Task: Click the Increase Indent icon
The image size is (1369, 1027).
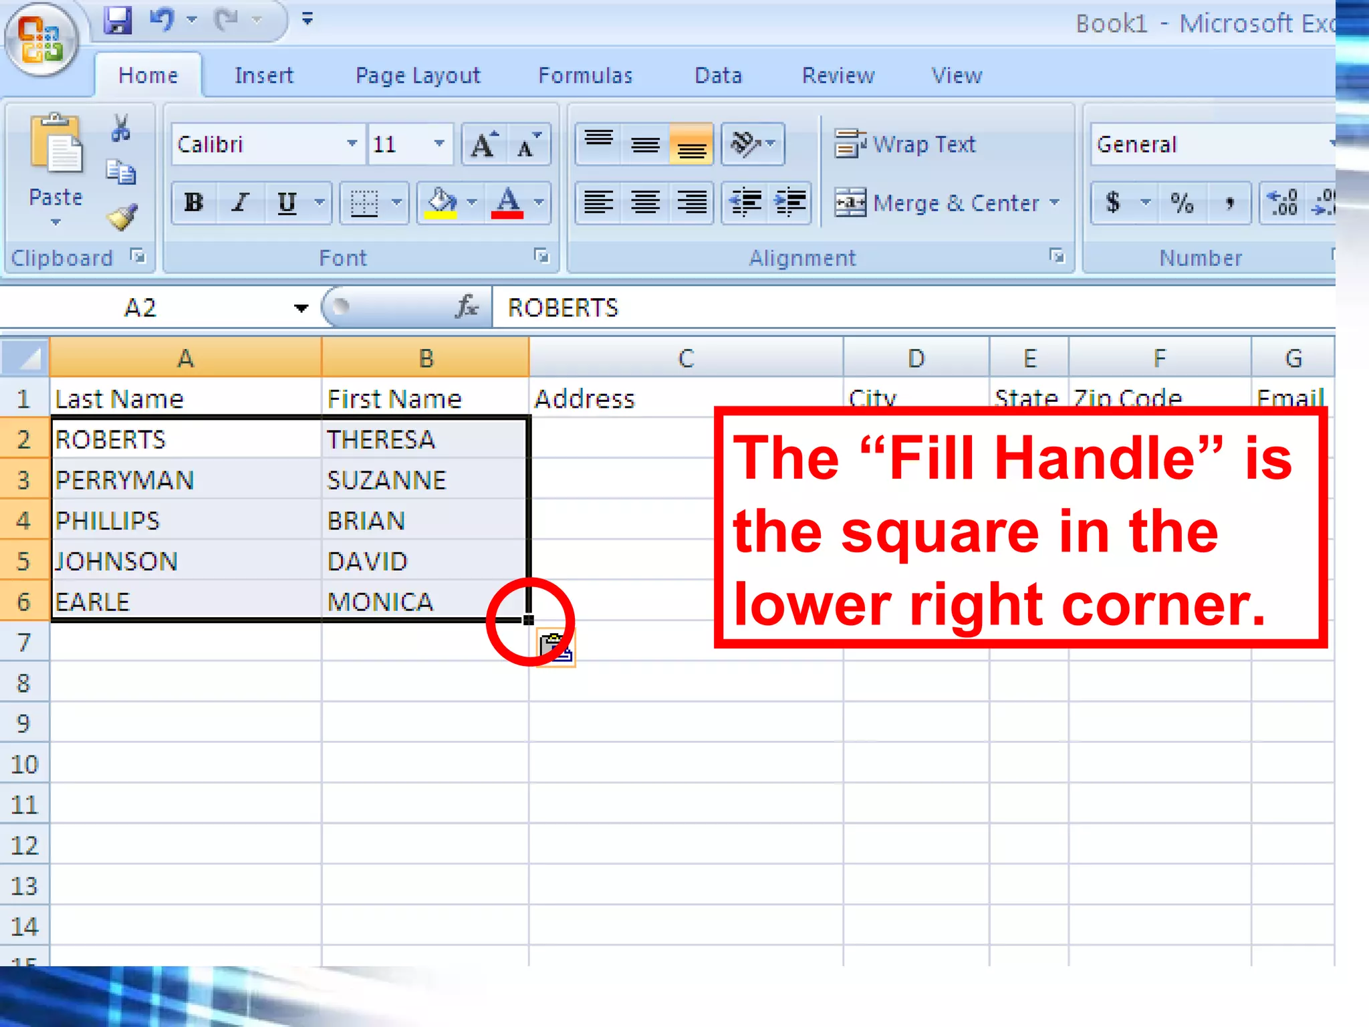Action: (x=789, y=203)
